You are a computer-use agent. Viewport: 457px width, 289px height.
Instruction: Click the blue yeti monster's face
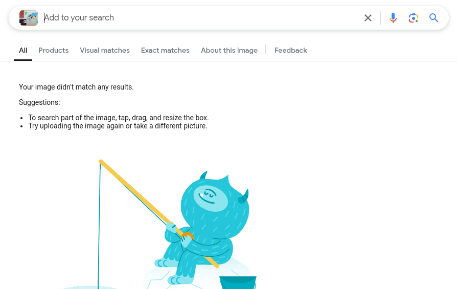210,198
